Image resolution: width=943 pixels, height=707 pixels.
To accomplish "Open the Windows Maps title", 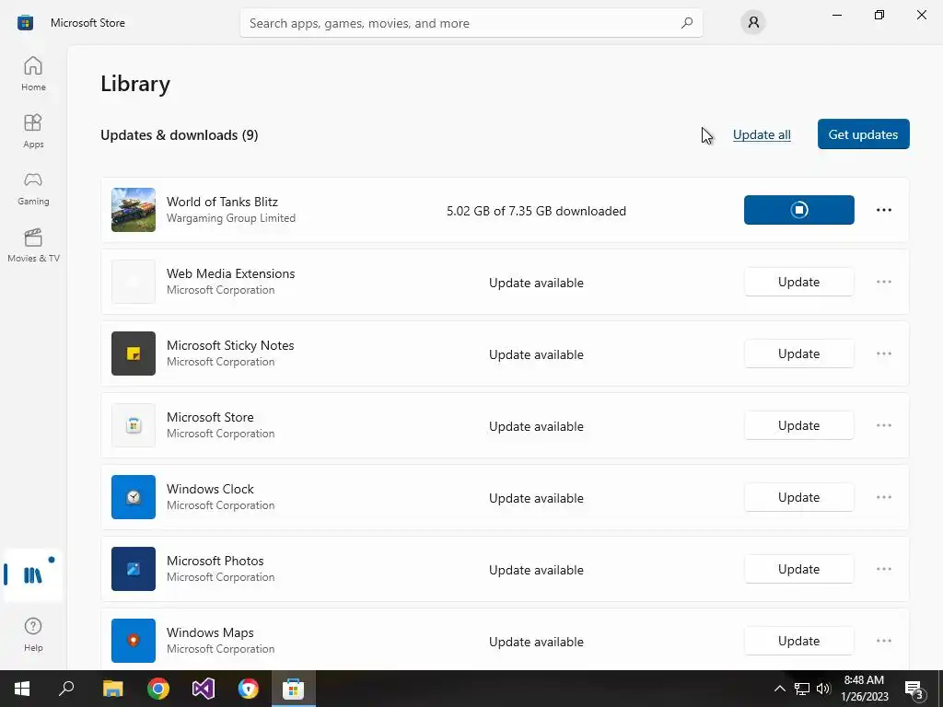I will tap(210, 633).
